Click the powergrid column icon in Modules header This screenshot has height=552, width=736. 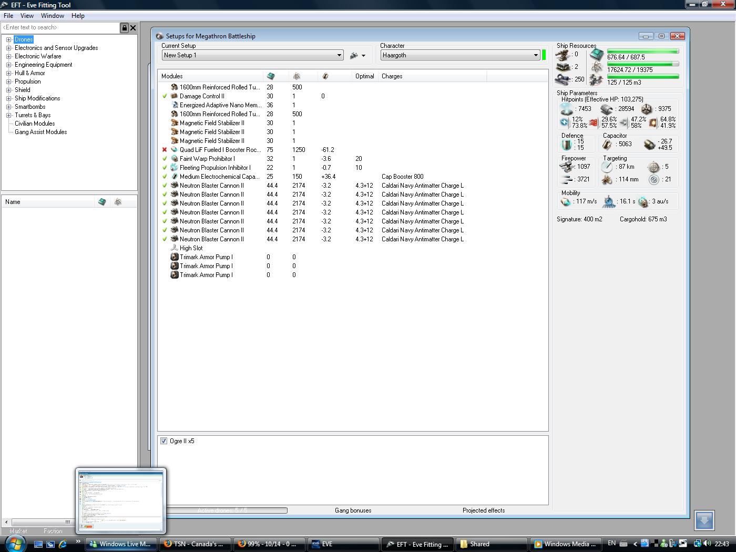(x=297, y=76)
